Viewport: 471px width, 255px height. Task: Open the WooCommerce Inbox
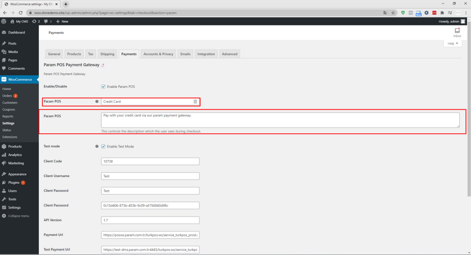(457, 32)
